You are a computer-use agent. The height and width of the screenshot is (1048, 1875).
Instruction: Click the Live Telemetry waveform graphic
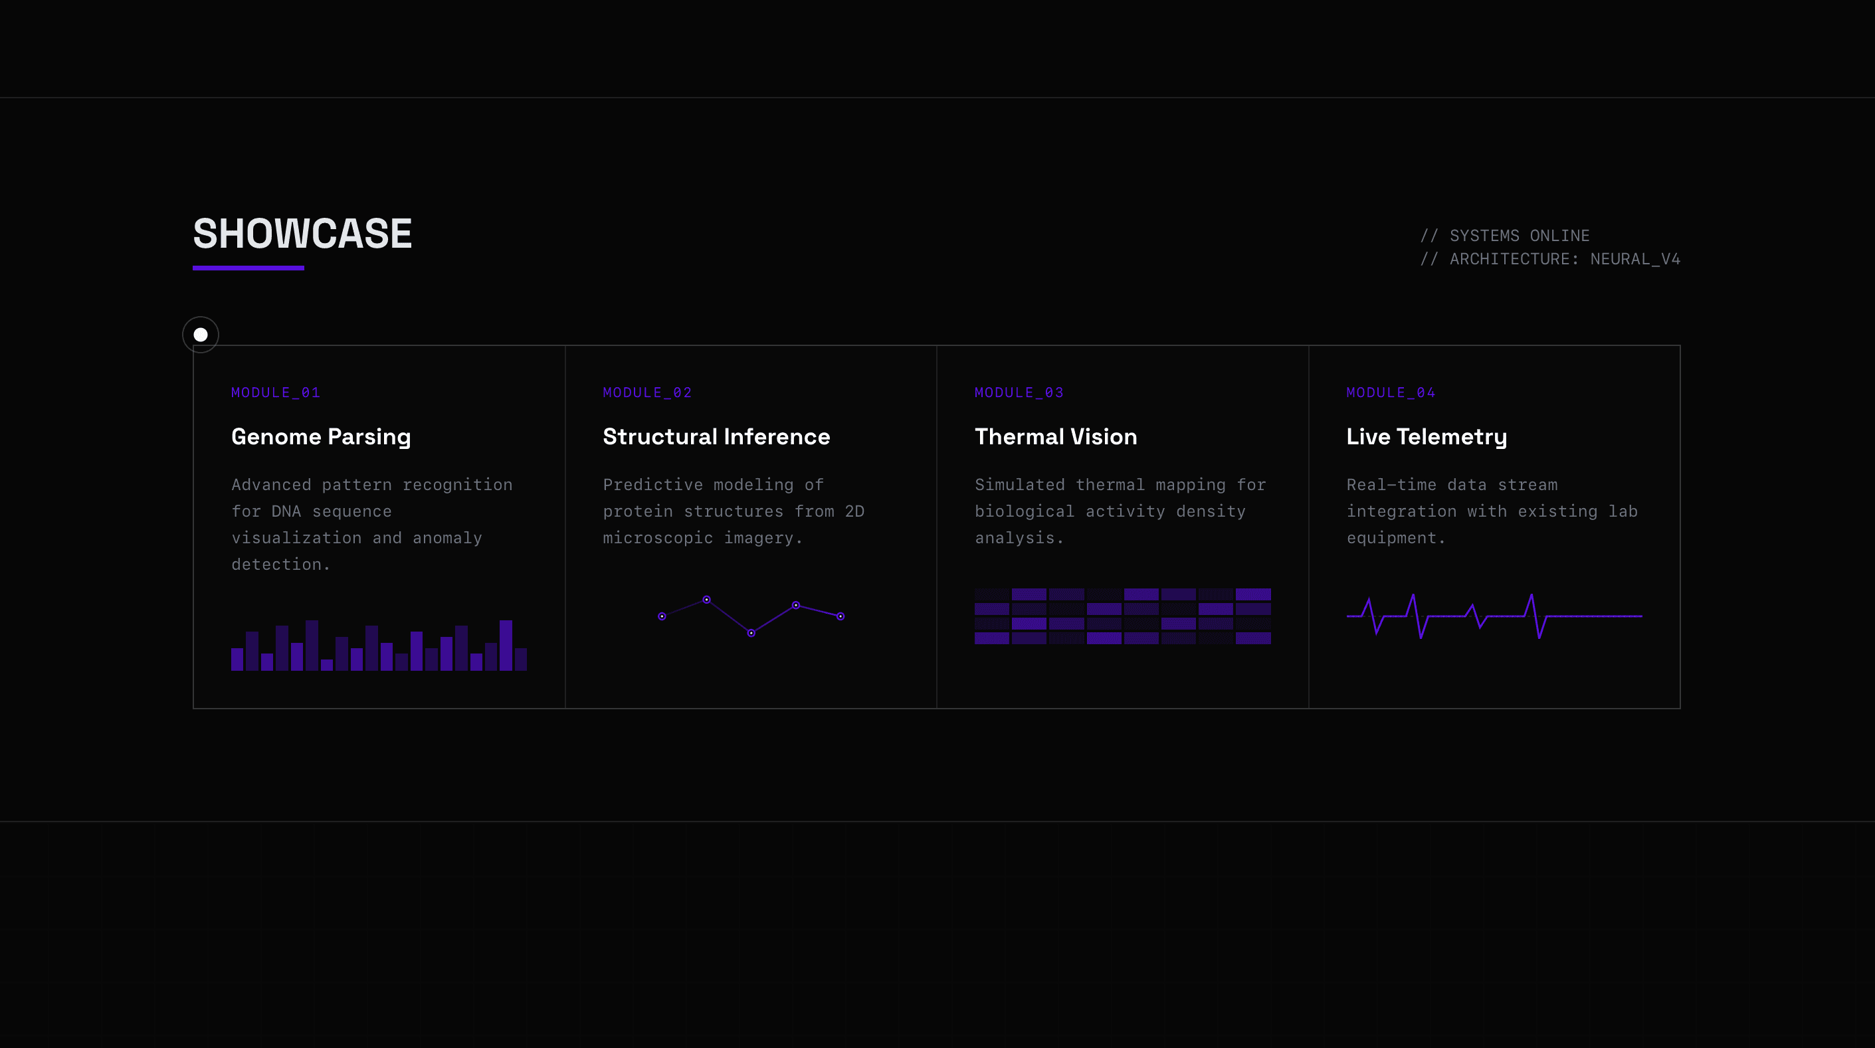(1494, 616)
